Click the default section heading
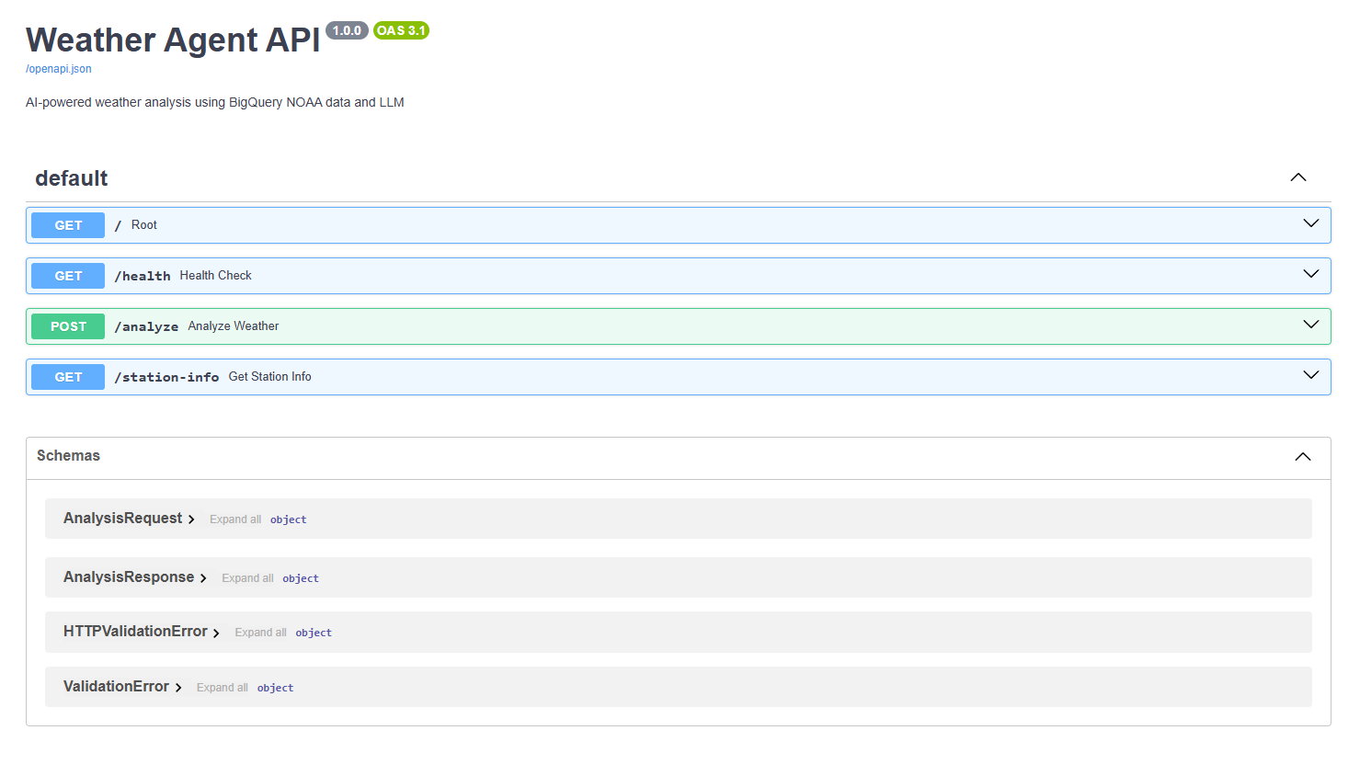Viewport: 1360px width, 776px height. (72, 178)
